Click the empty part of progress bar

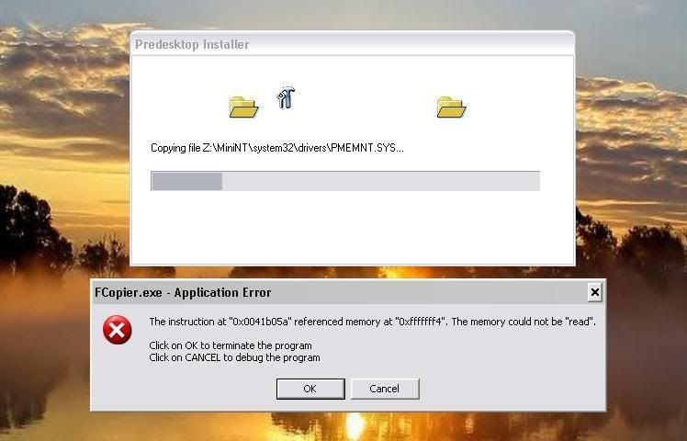pyautogui.click(x=381, y=181)
